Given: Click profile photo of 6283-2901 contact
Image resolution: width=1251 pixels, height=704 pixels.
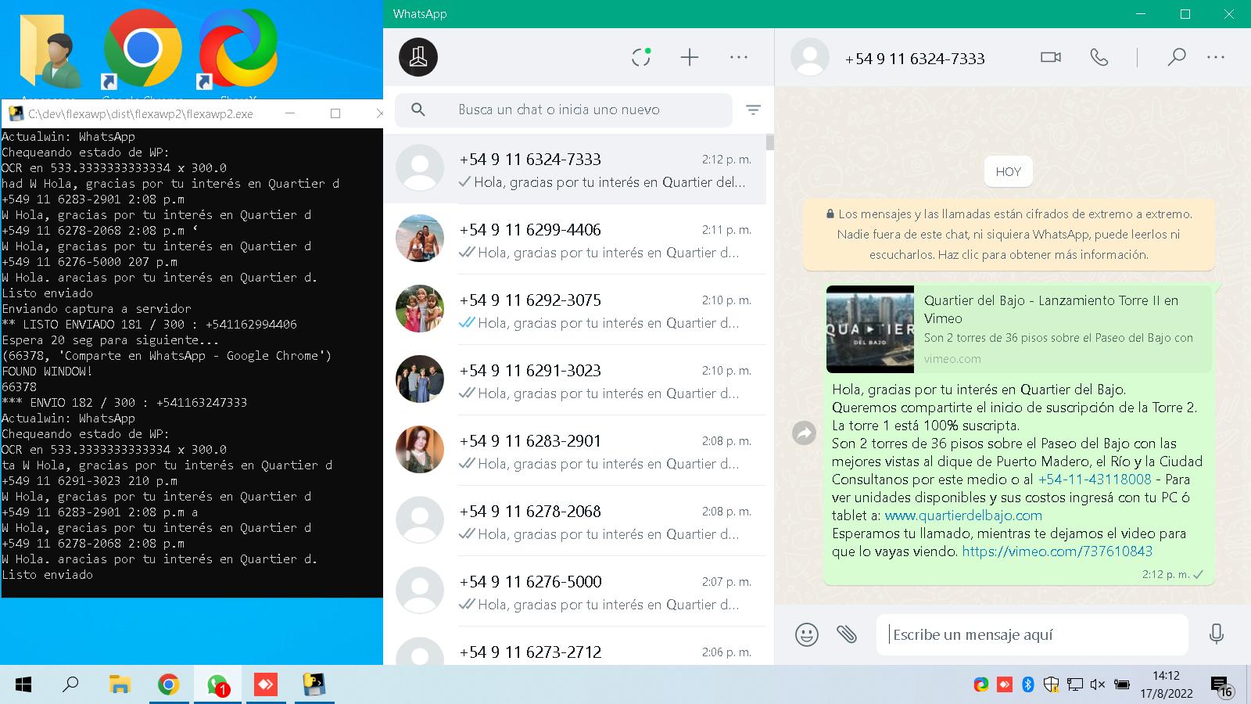Looking at the screenshot, I should point(420,450).
